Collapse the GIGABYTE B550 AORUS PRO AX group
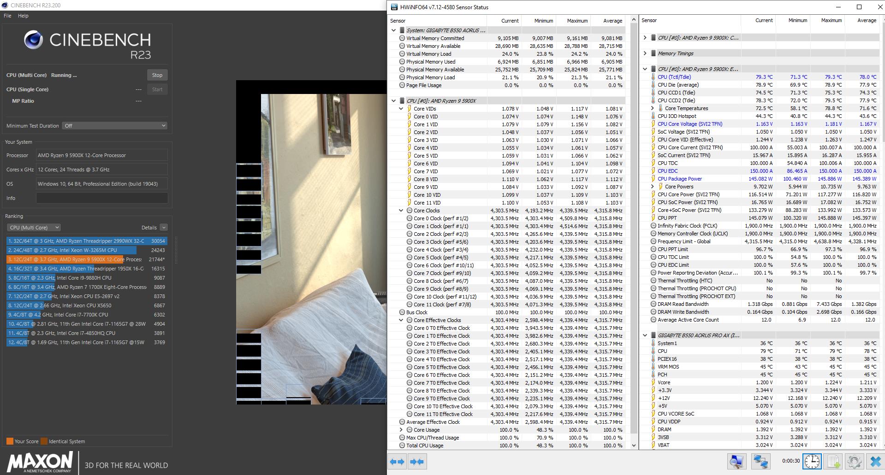This screenshot has height=475, width=885. pos(645,335)
